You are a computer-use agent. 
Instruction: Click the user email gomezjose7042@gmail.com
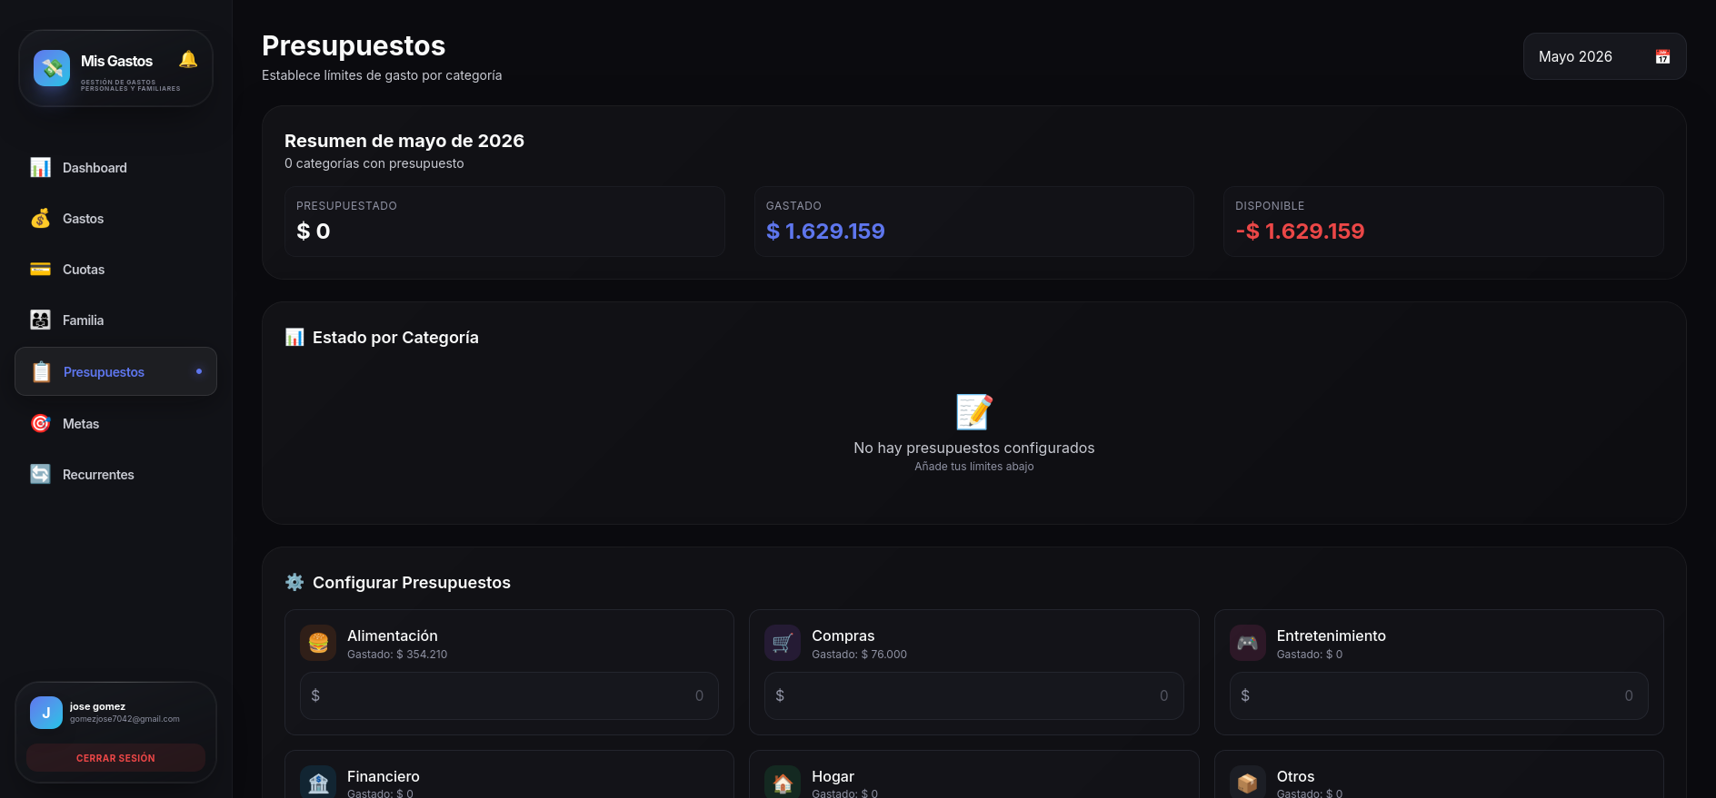125,719
